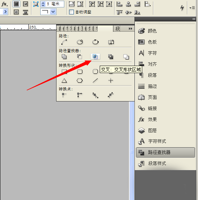Convert shape to rounded rectangle
Viewport: 198px width, 200px height.
(x=80, y=72)
